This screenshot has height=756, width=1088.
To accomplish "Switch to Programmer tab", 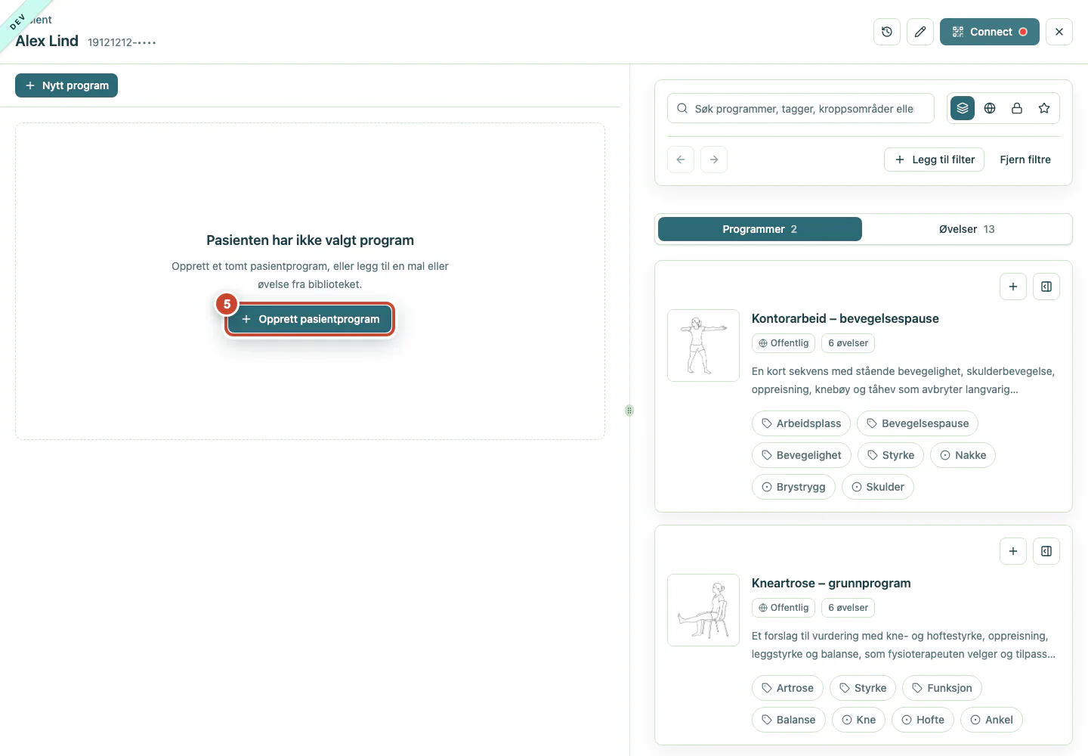I will (760, 229).
